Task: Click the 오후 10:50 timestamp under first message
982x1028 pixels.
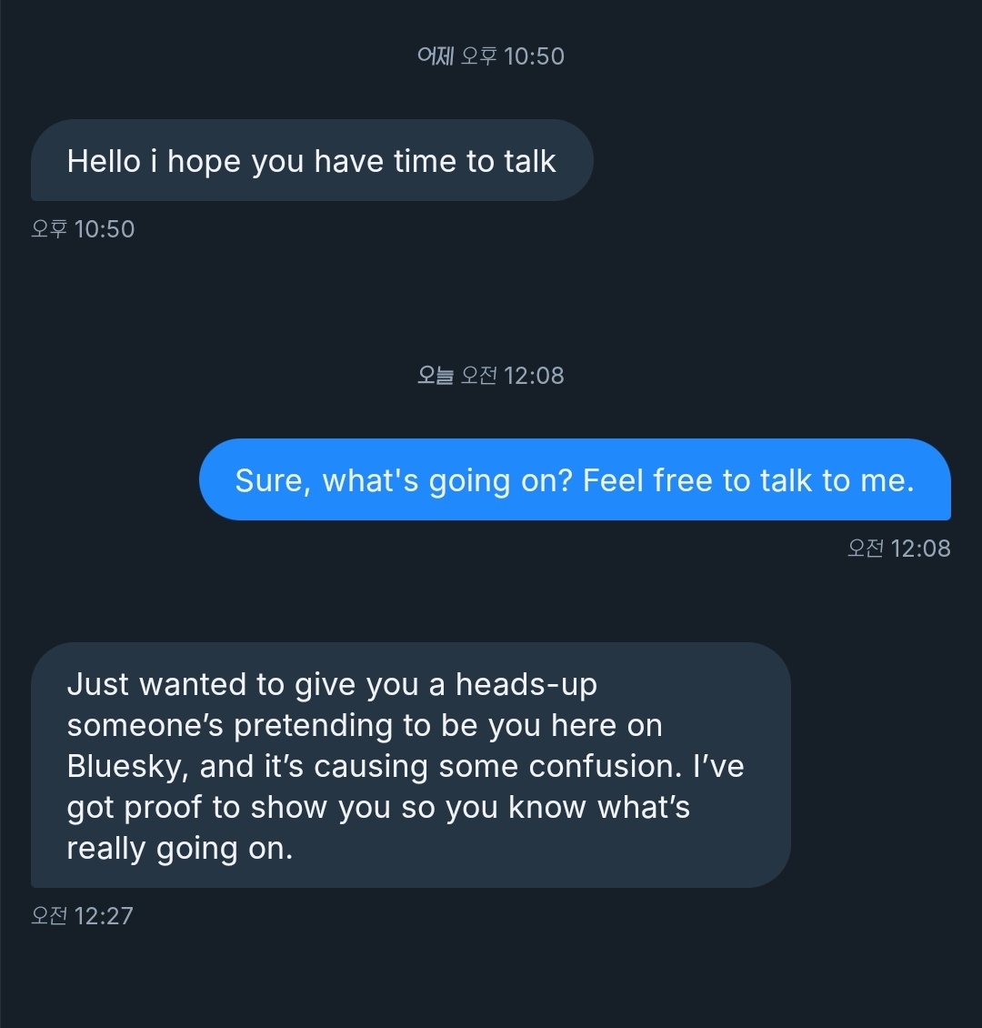Action: (x=83, y=229)
